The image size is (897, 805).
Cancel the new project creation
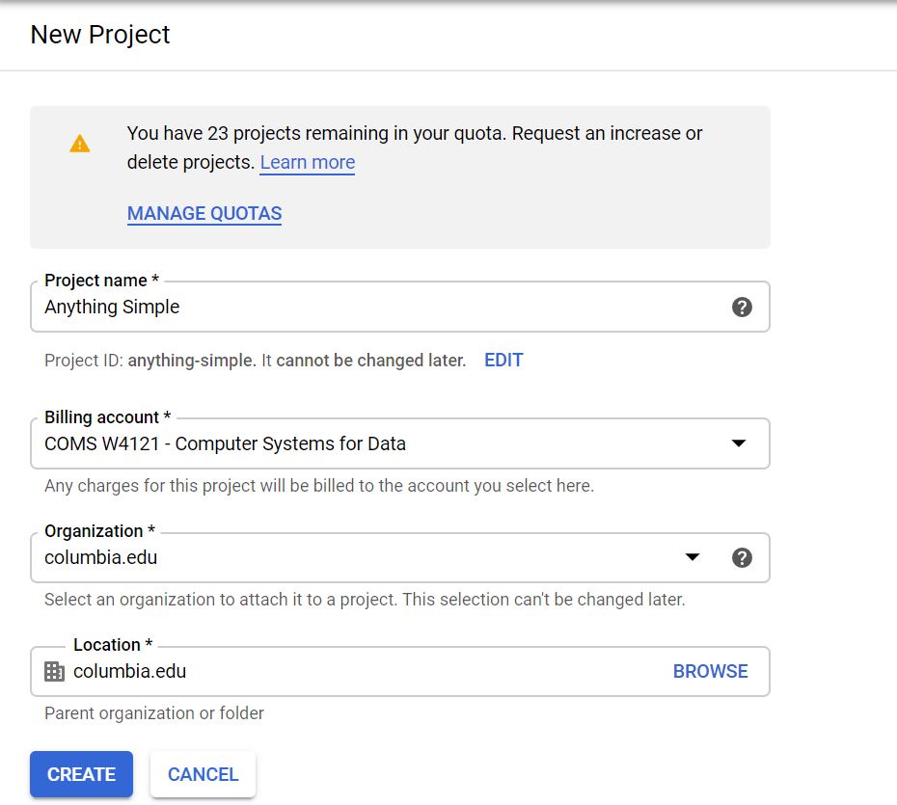(x=203, y=774)
